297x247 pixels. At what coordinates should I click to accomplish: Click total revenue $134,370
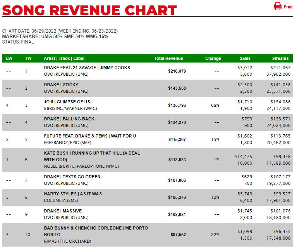coord(177,122)
